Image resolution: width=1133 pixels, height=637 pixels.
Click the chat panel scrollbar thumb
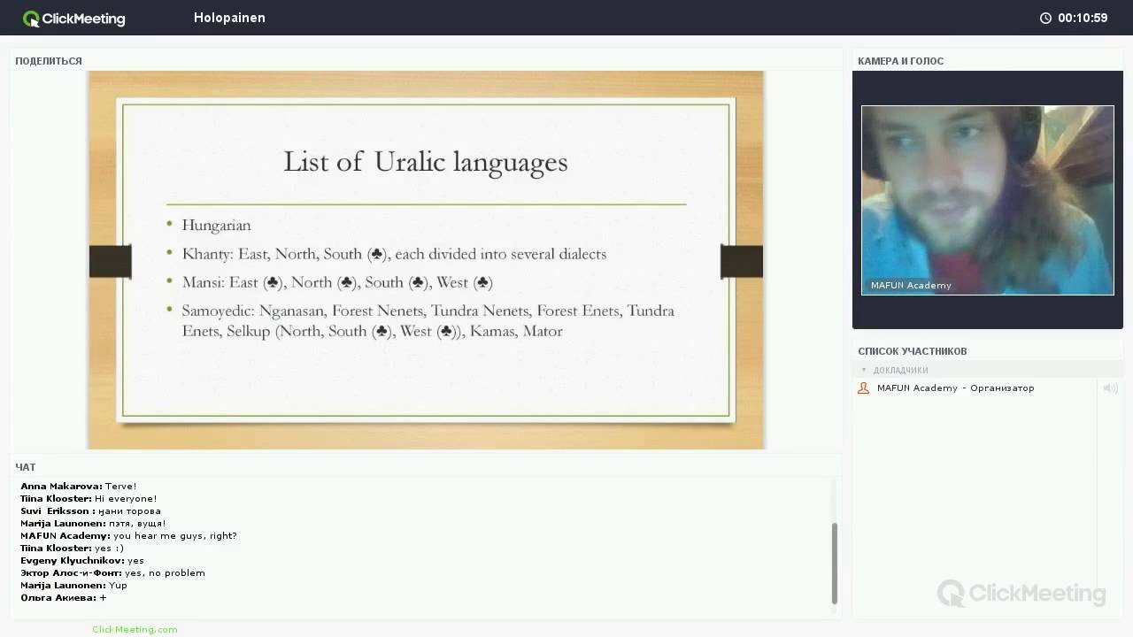834,563
